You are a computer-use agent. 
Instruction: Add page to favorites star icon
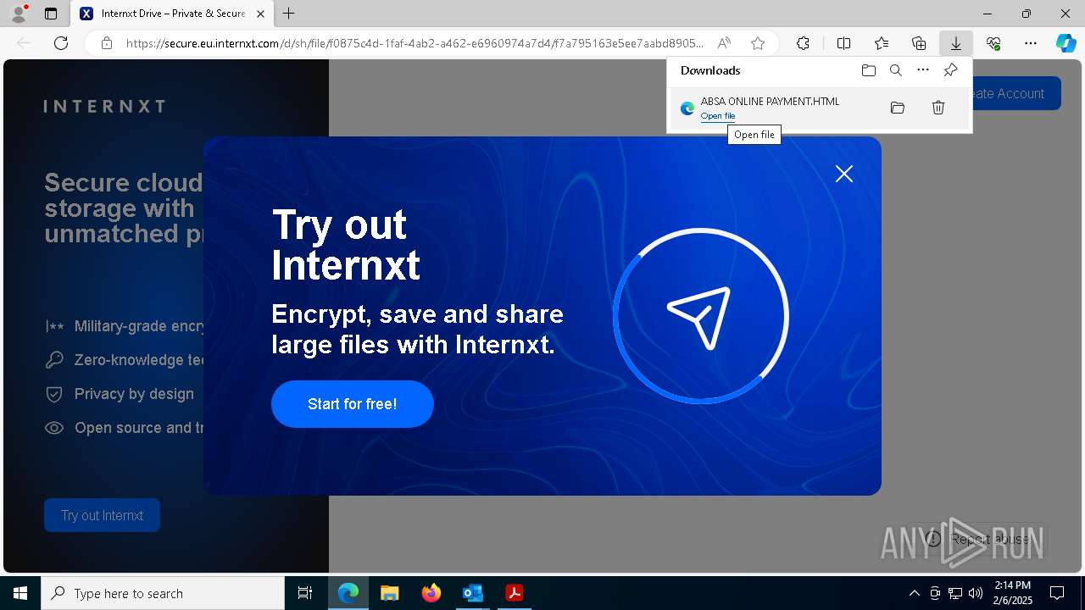(758, 43)
